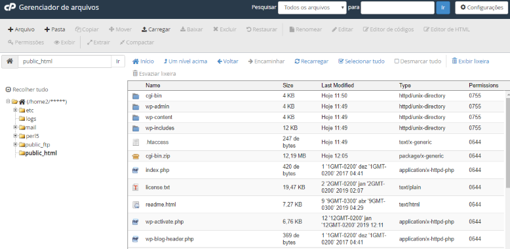This screenshot has width=510, height=249.
Task: Collapse the /home2 root tree node
Action: [8, 101]
